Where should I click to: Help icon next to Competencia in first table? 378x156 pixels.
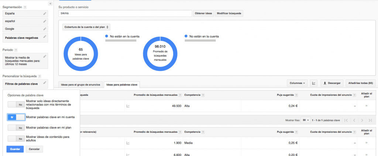point(203,95)
